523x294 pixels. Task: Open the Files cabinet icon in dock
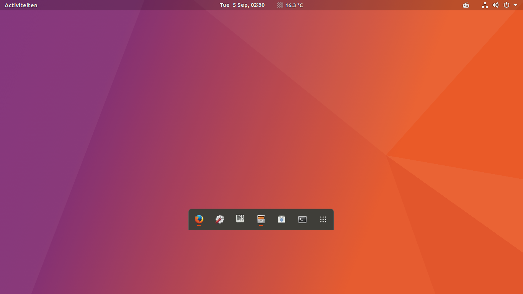(261, 219)
